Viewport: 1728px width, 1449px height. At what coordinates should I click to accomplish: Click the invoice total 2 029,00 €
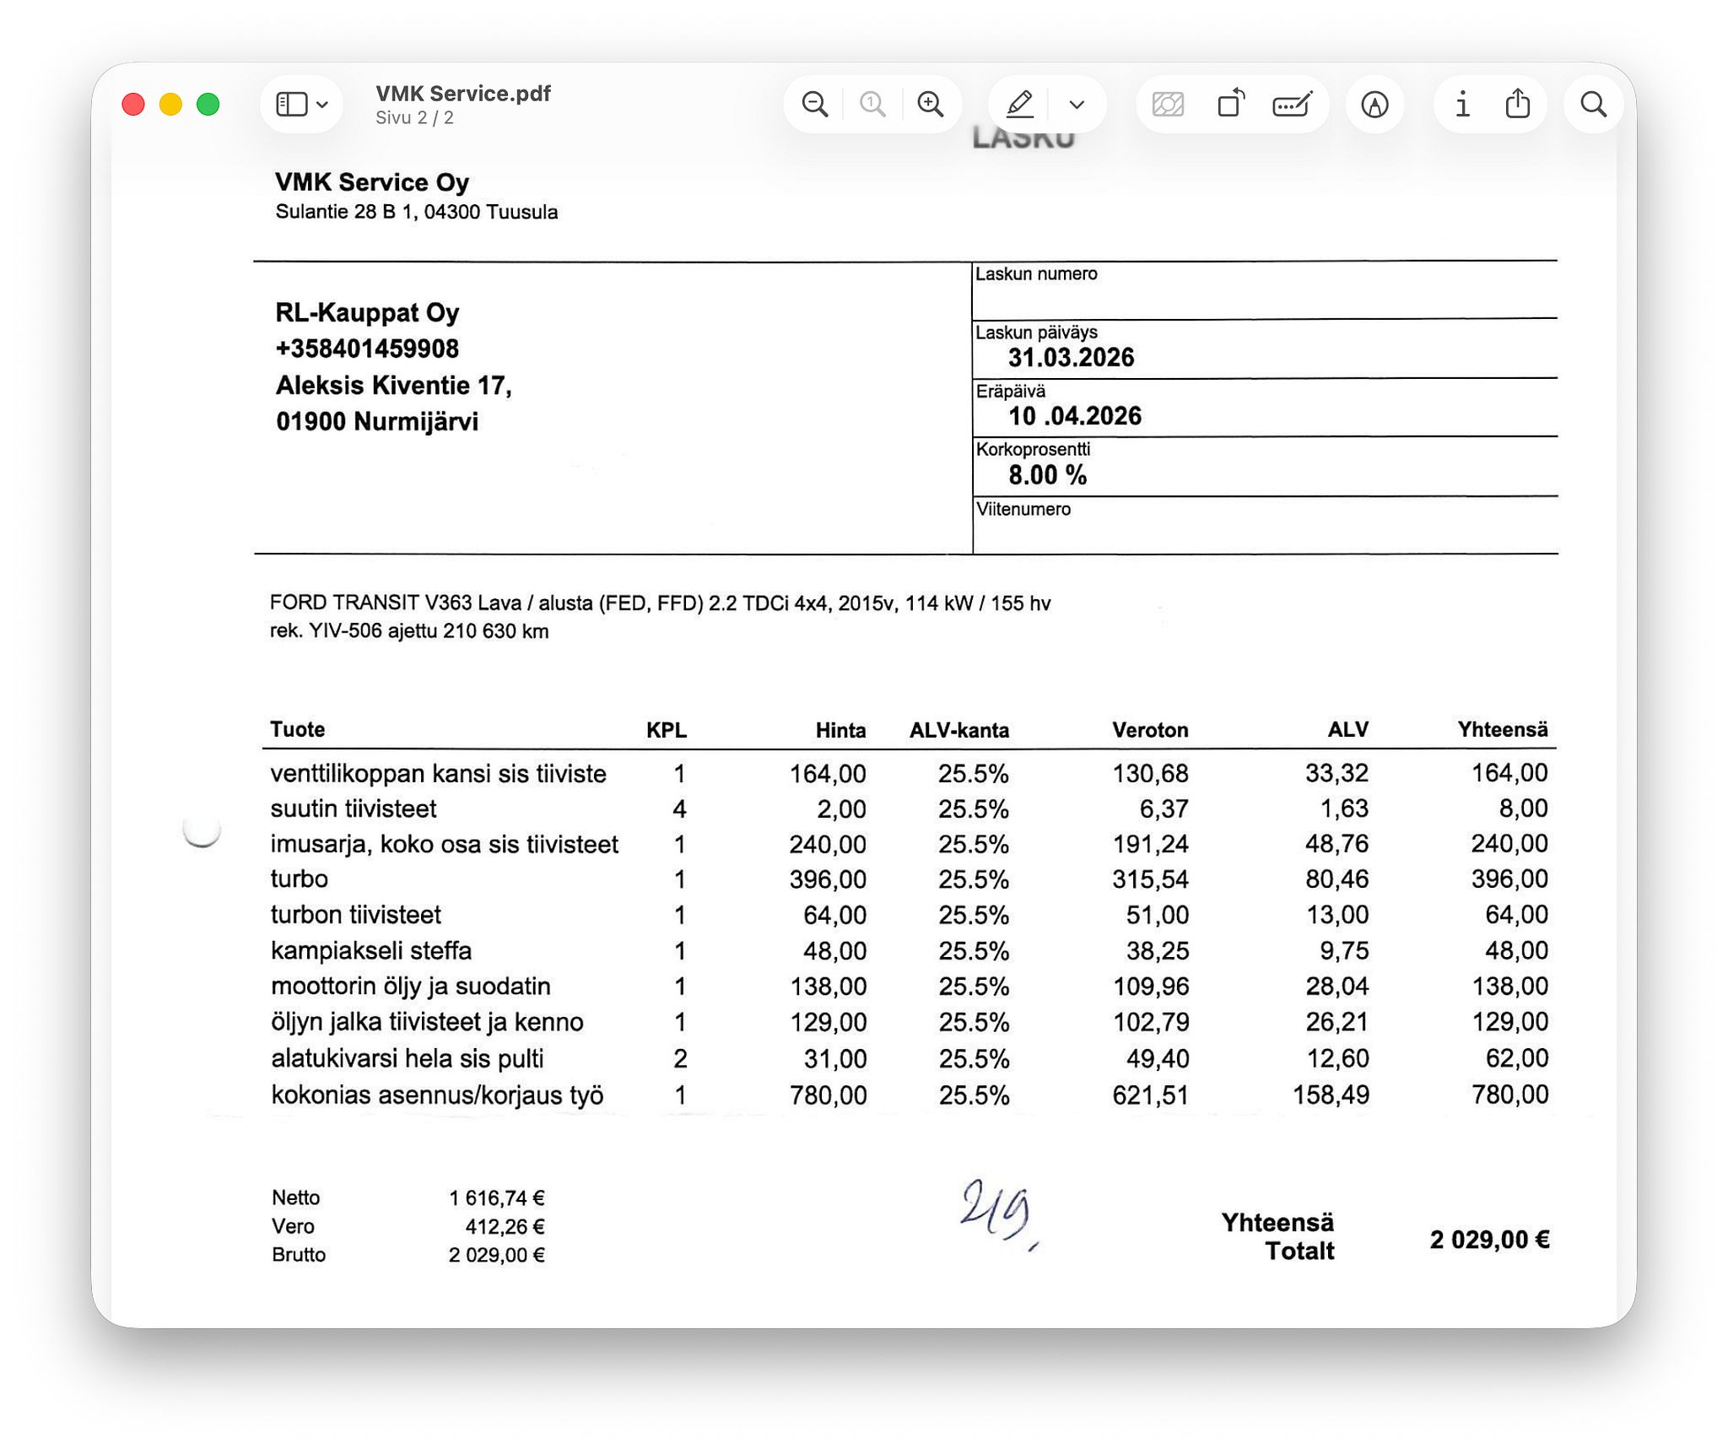tap(1489, 1240)
